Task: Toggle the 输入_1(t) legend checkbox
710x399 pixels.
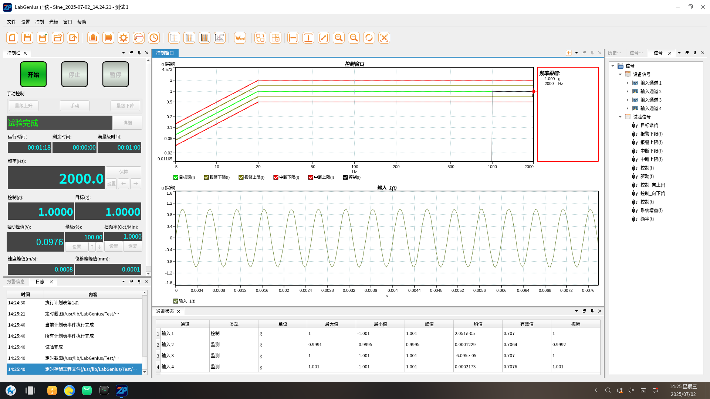Action: [176, 301]
